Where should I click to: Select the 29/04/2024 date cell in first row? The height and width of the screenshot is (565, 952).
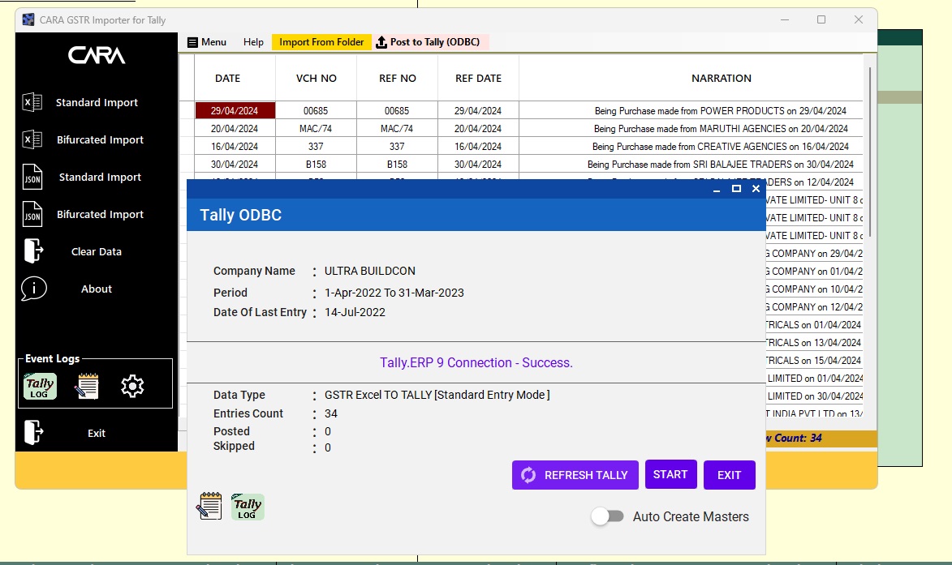click(x=235, y=111)
